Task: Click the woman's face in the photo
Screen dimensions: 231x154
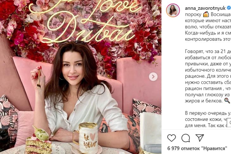Action: pos(72,66)
